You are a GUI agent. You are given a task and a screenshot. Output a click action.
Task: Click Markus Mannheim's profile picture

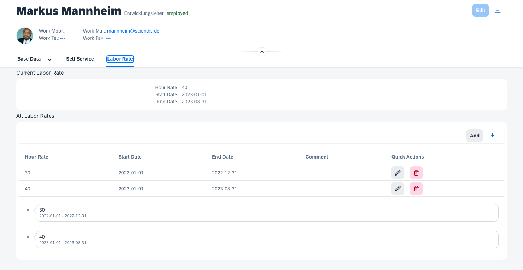pyautogui.click(x=25, y=36)
